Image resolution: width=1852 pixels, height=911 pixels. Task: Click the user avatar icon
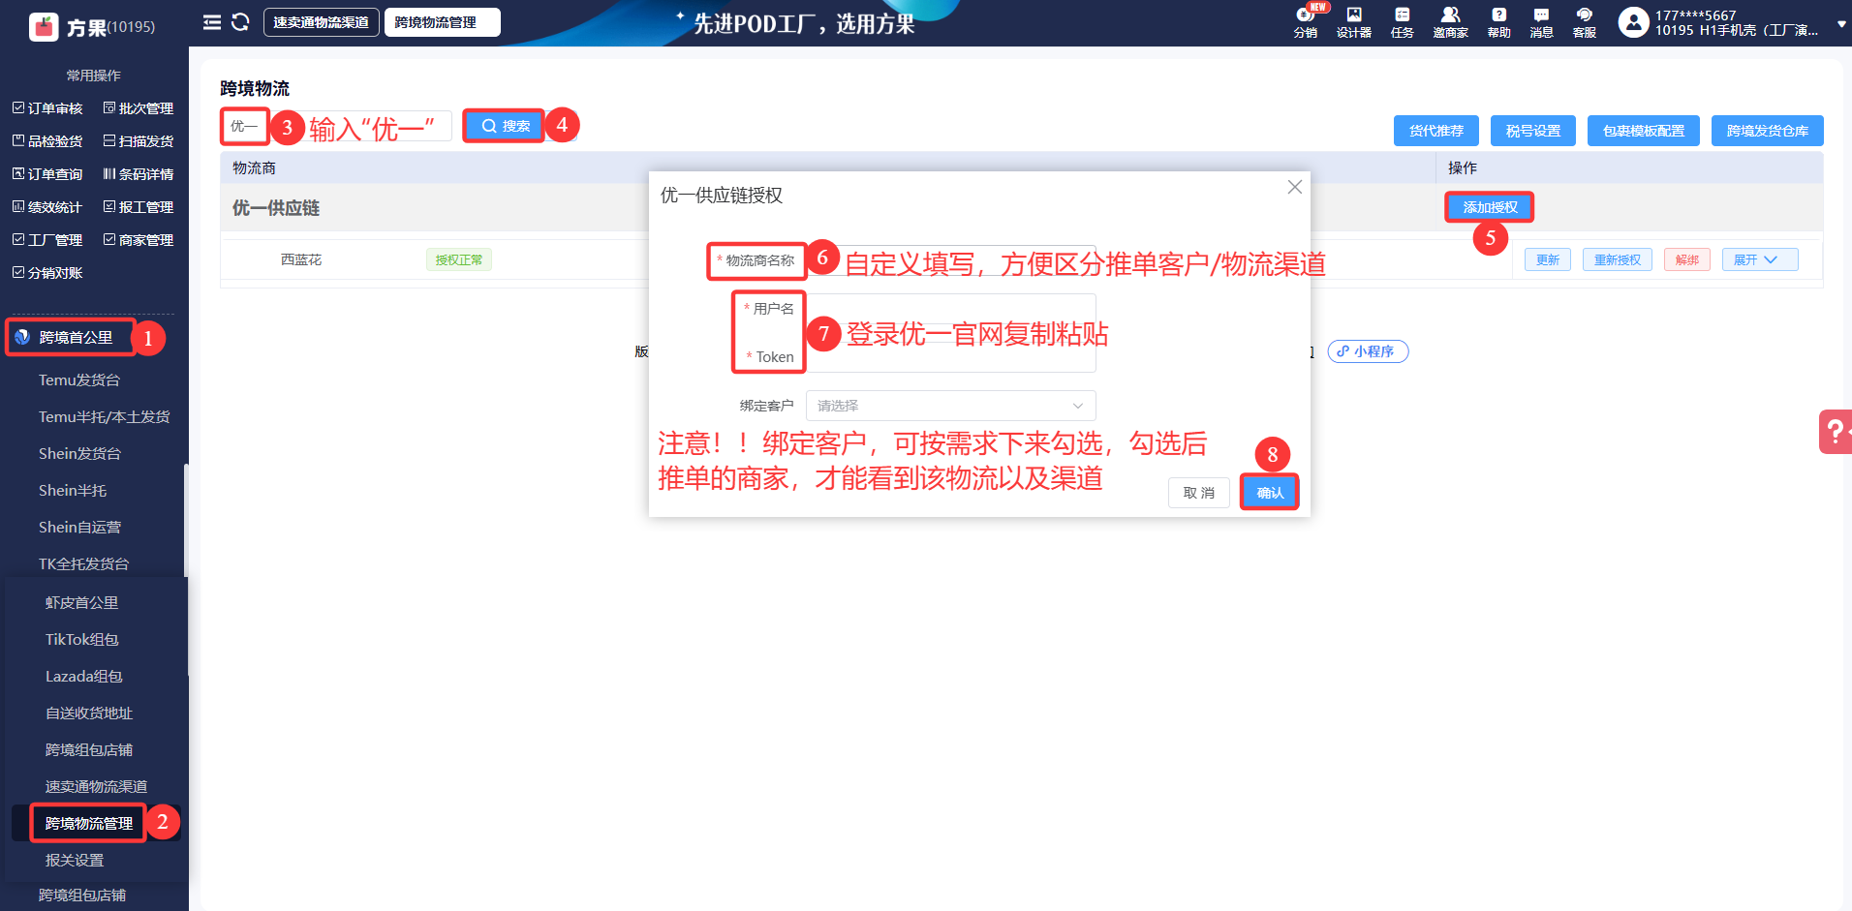(1633, 22)
